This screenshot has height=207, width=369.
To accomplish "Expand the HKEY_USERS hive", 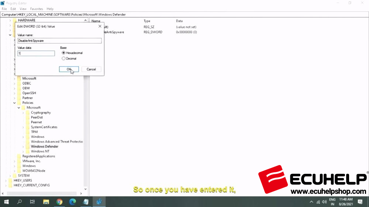I will click(6, 180).
